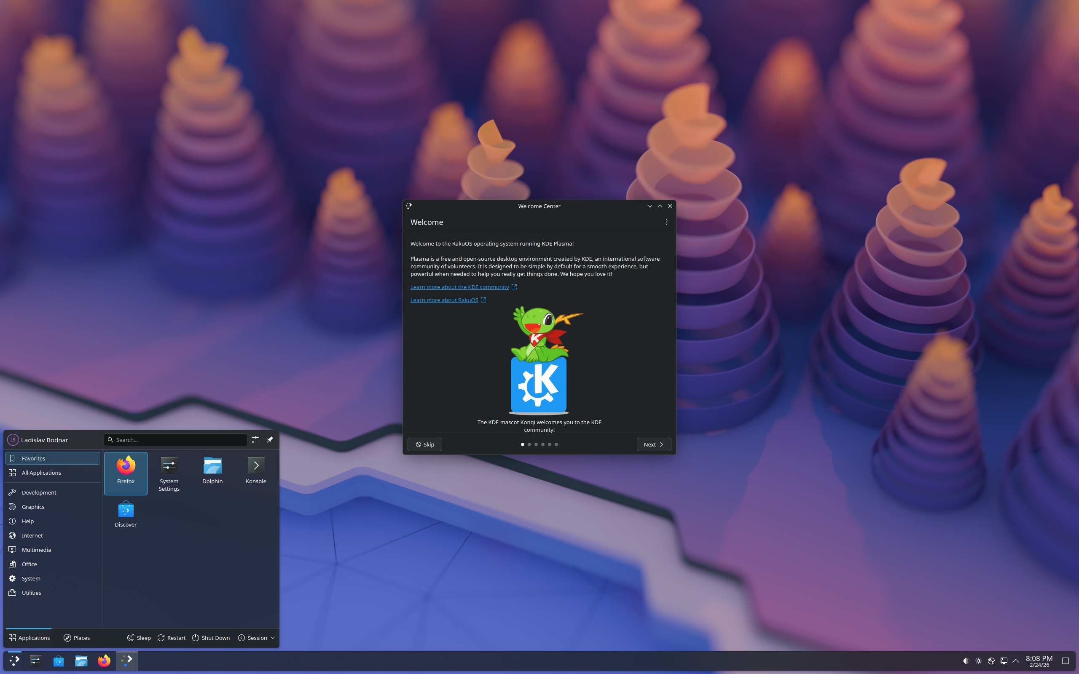The image size is (1079, 674).
Task: Open the clock showing 8:08 PM
Action: tap(1039, 661)
